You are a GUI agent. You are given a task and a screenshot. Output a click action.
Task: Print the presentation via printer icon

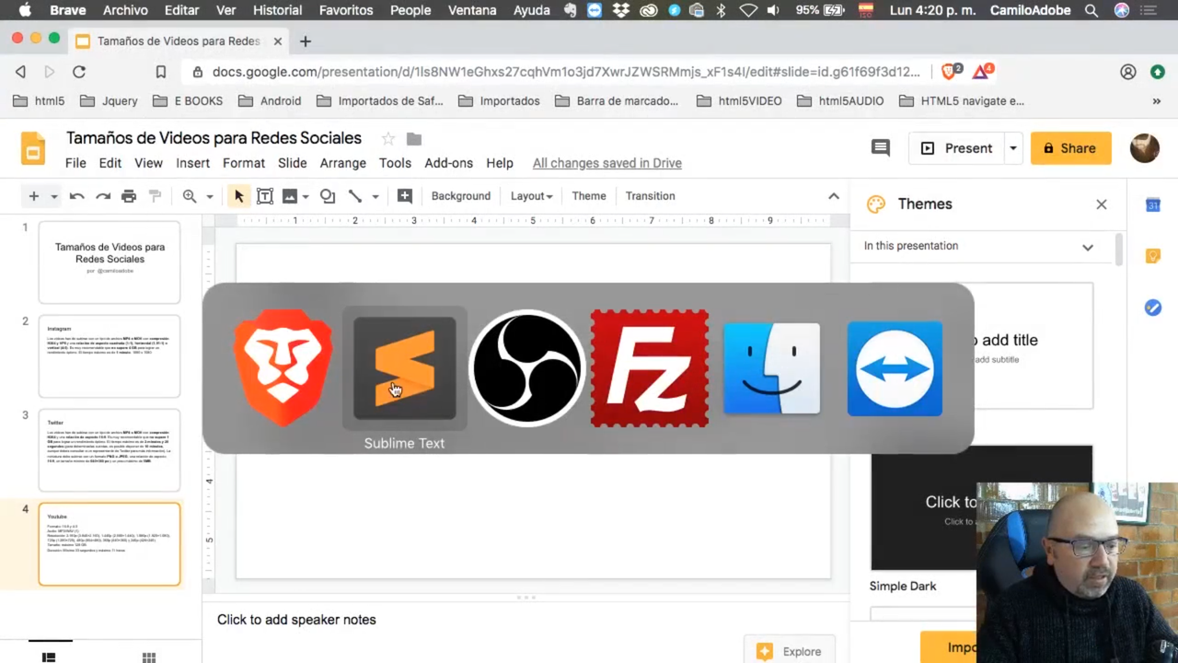[129, 196]
